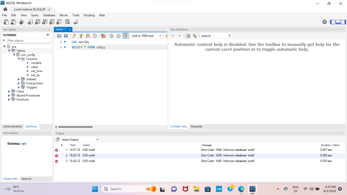Open File Explorer from the taskbar
Image resolution: width=347 pixels, height=195 pixels.
[196, 189]
